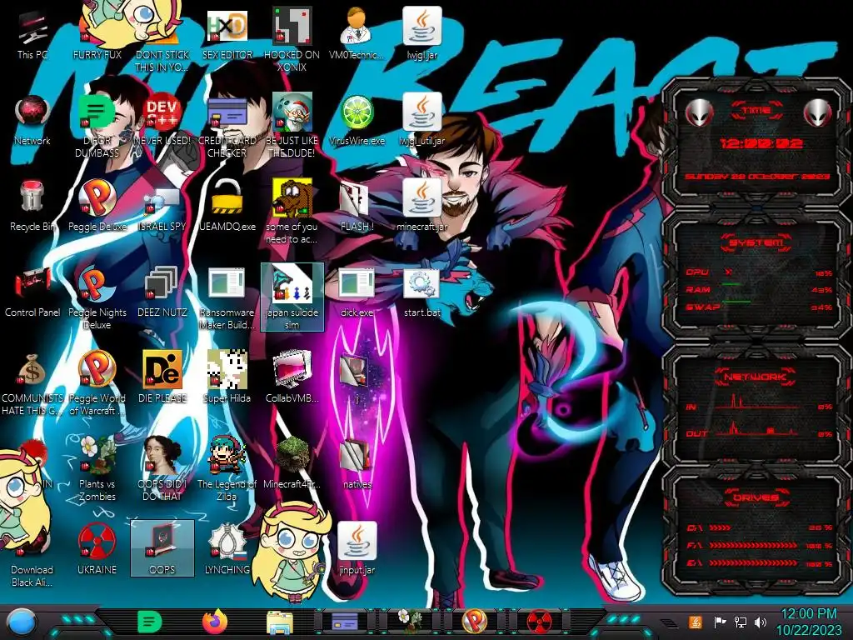Open the Network desktop icon
Viewport: 853px width, 640px height.
tap(32, 121)
